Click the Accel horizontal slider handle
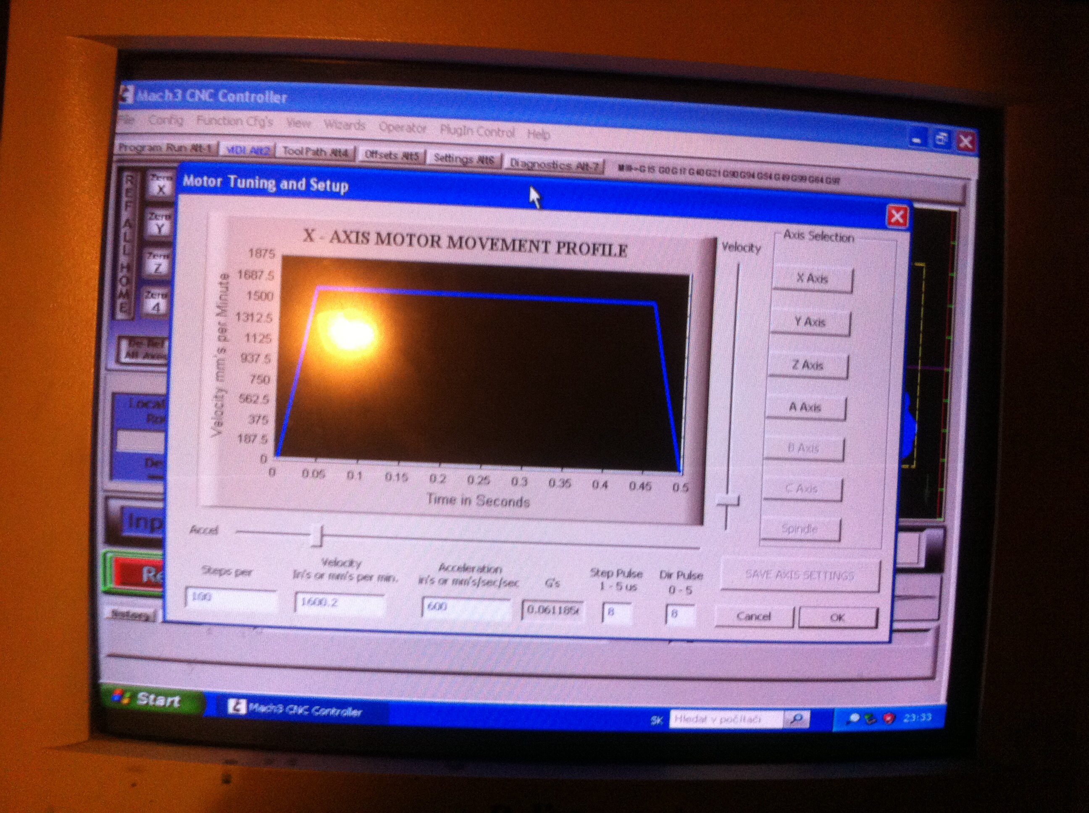This screenshot has width=1089, height=813. pos(318,536)
